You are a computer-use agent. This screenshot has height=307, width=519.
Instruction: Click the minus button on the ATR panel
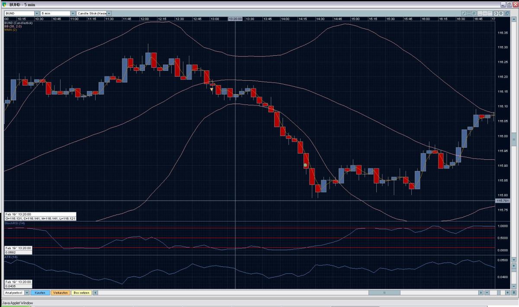point(514,286)
